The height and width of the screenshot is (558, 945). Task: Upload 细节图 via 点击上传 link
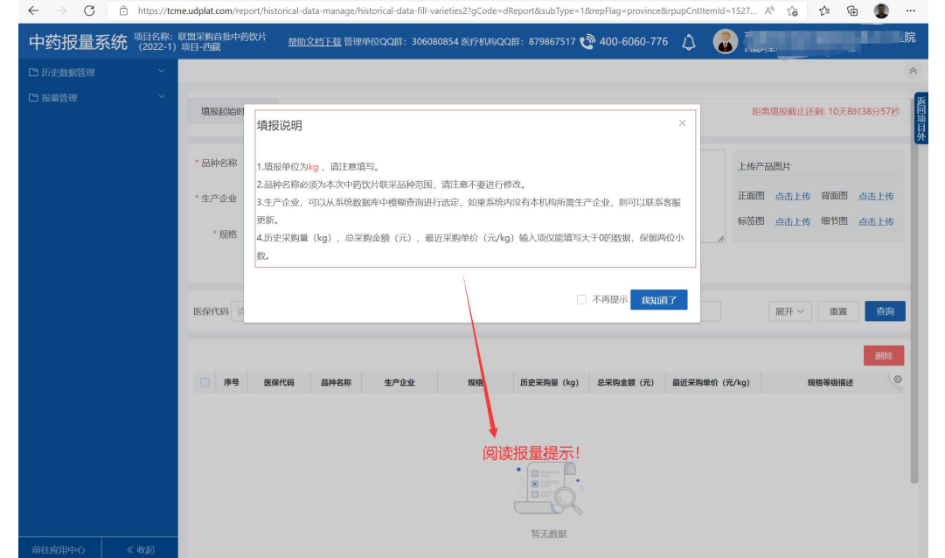876,221
